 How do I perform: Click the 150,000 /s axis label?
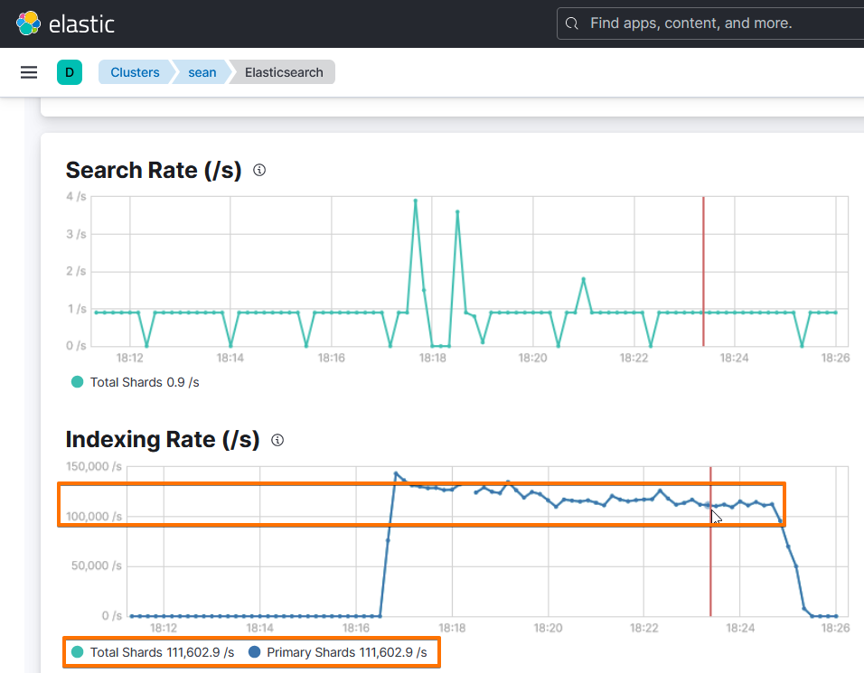pyautogui.click(x=94, y=466)
